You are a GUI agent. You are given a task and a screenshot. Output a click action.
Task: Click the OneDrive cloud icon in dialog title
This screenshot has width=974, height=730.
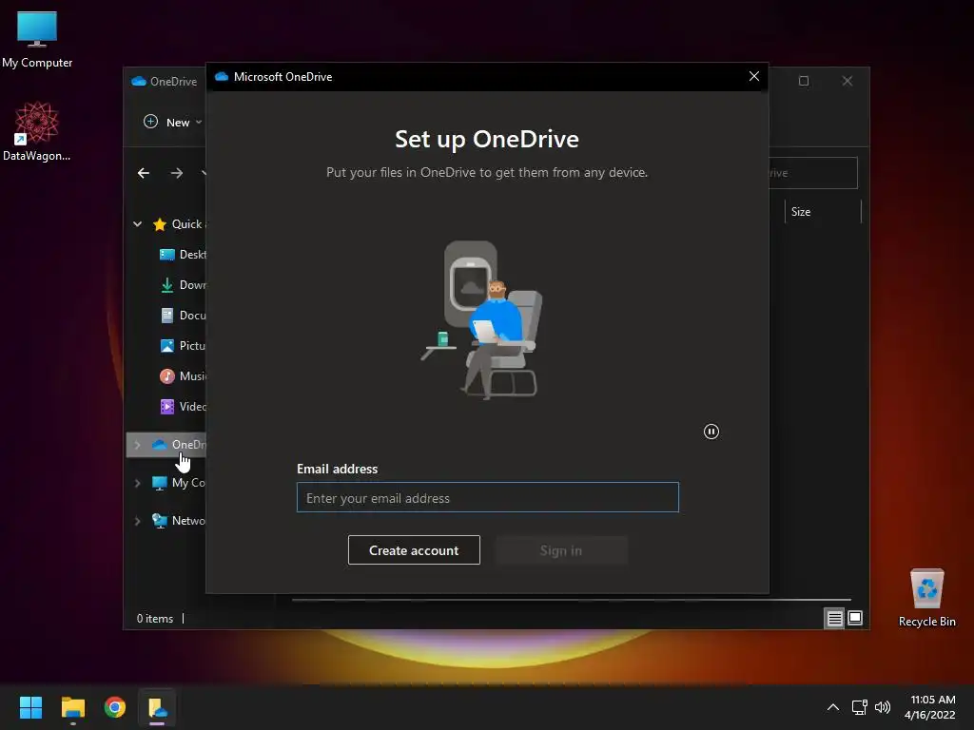(222, 76)
